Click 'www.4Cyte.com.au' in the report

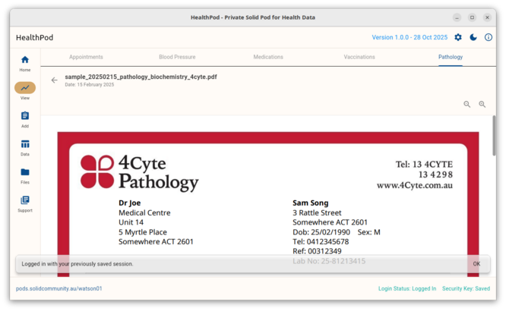point(415,185)
